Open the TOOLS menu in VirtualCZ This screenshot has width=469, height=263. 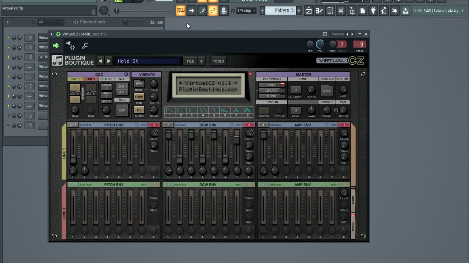pos(218,61)
